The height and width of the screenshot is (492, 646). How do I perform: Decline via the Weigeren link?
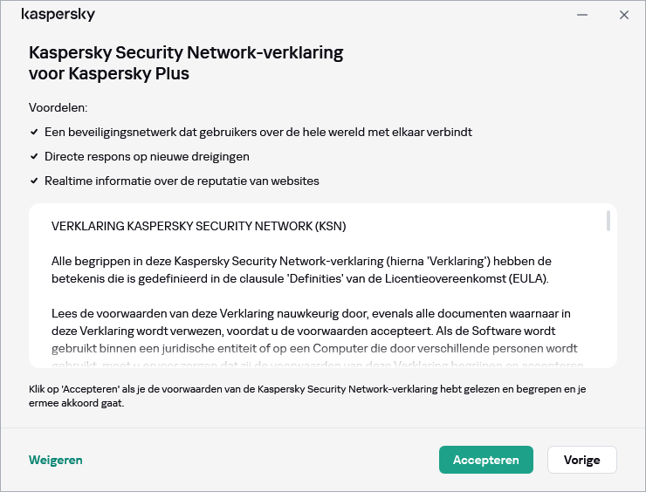click(56, 460)
